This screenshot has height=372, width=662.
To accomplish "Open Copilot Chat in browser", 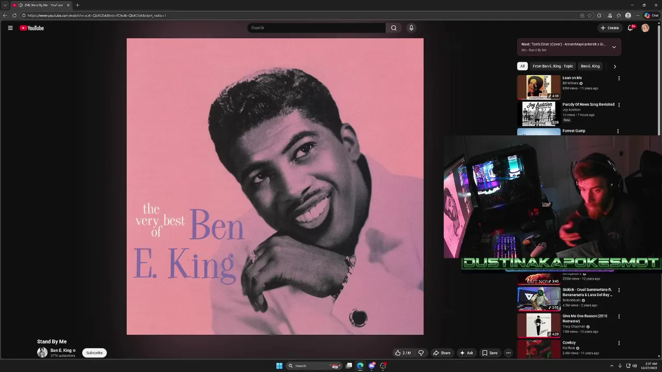I will coord(651,16).
